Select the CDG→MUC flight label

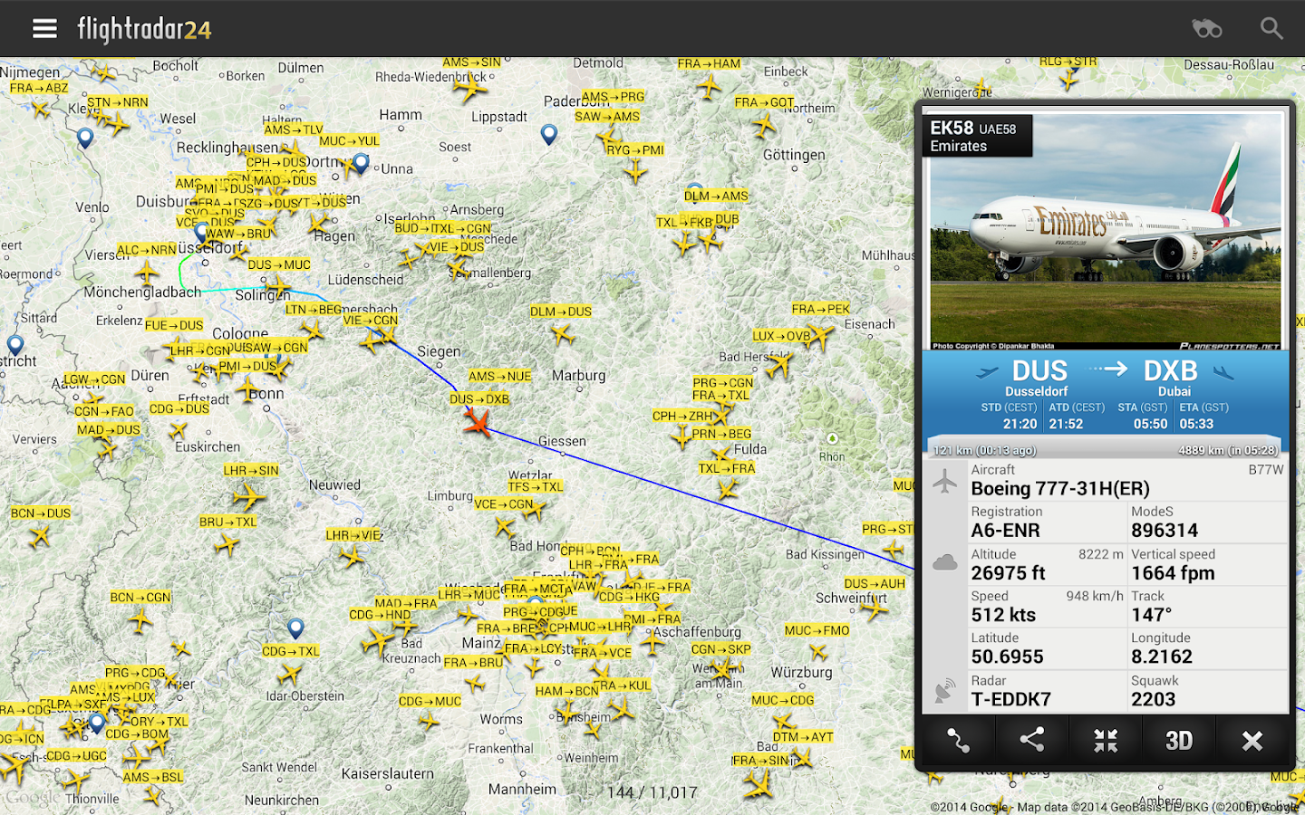click(430, 701)
